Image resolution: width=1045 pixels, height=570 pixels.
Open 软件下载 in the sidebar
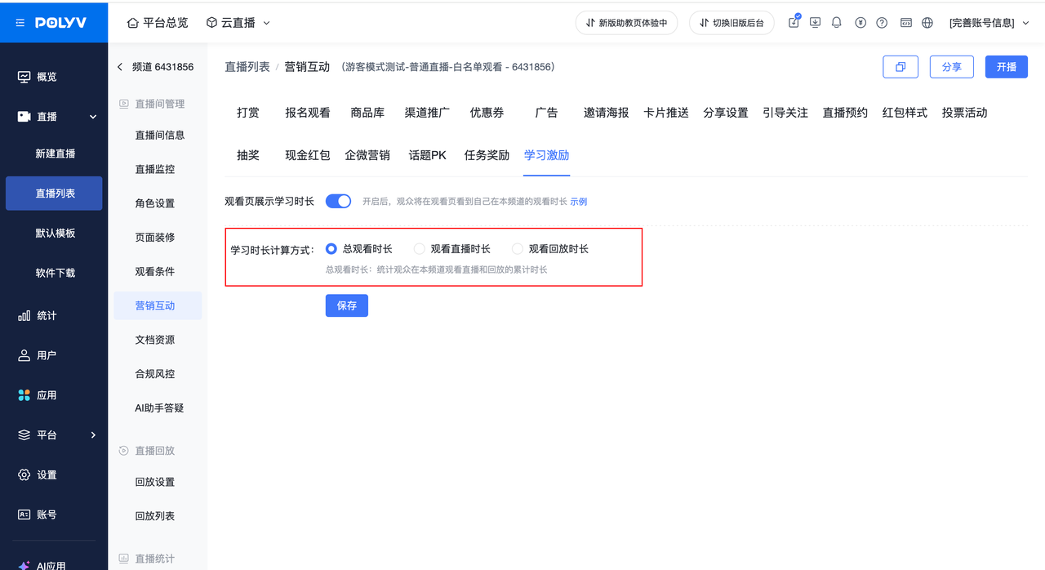tap(55, 273)
